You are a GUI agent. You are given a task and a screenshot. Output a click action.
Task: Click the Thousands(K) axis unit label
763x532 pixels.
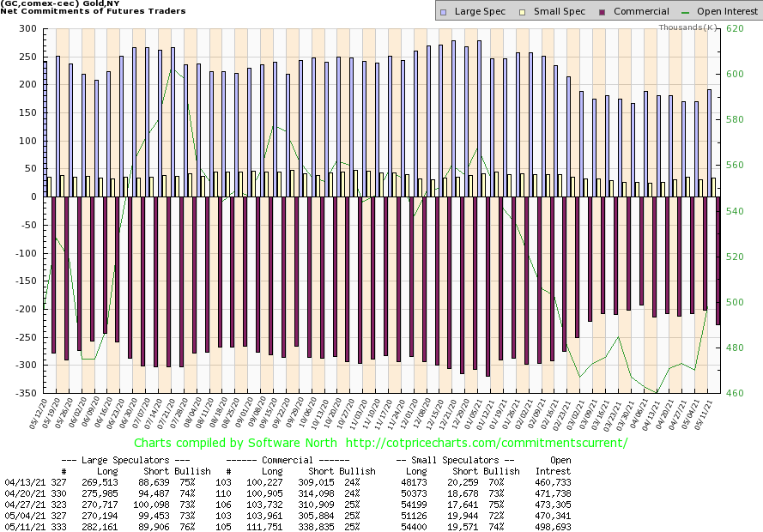[x=688, y=27]
